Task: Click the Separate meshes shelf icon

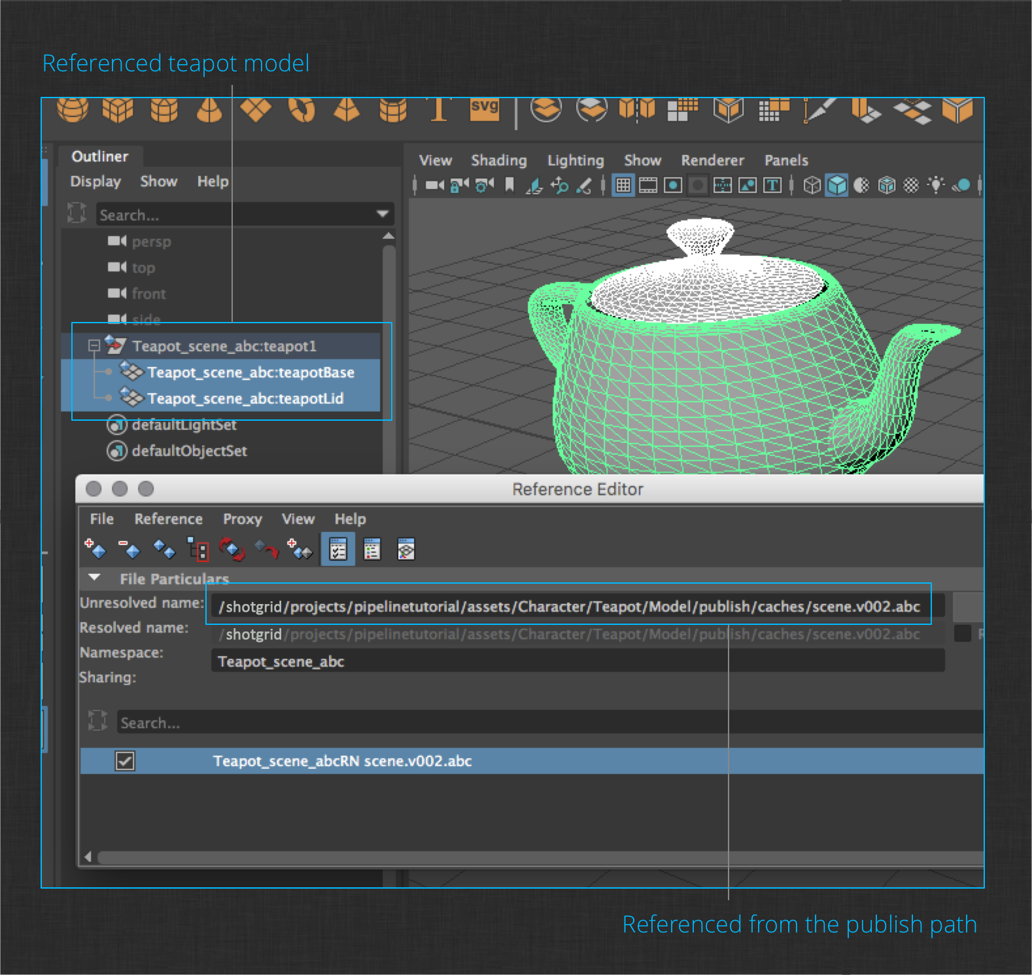Action: pos(592,109)
